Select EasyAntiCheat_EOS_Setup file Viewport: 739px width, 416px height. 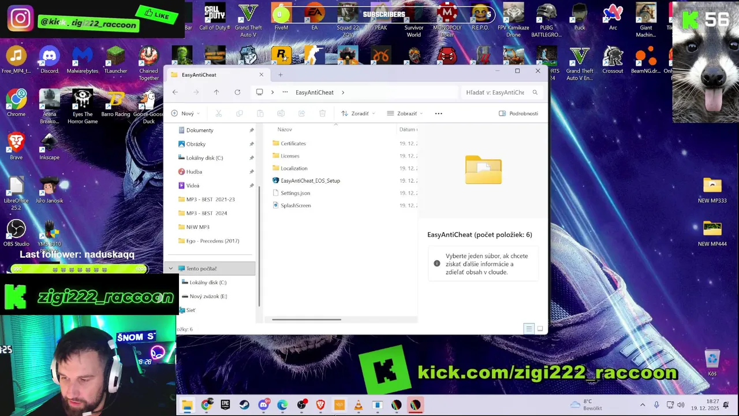[x=310, y=181]
